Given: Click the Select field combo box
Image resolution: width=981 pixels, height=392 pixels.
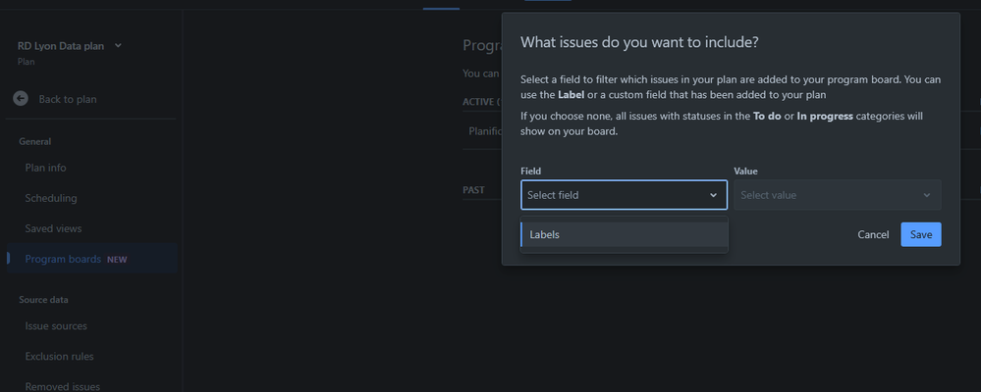Looking at the screenshot, I should tap(614, 195).
